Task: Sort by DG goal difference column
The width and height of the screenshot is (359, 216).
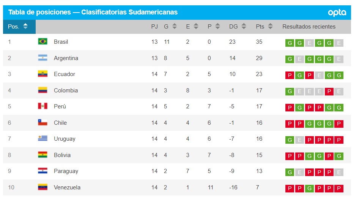Action: [x=244, y=26]
